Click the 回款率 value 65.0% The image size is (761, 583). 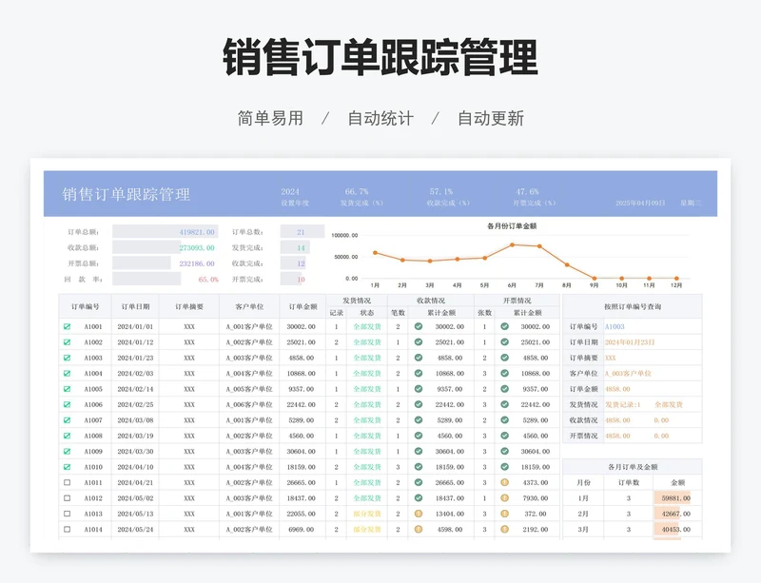click(x=208, y=279)
